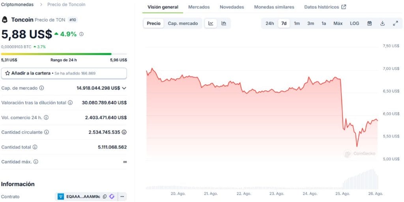Click the 5,88 US$ price value

pos(26,34)
